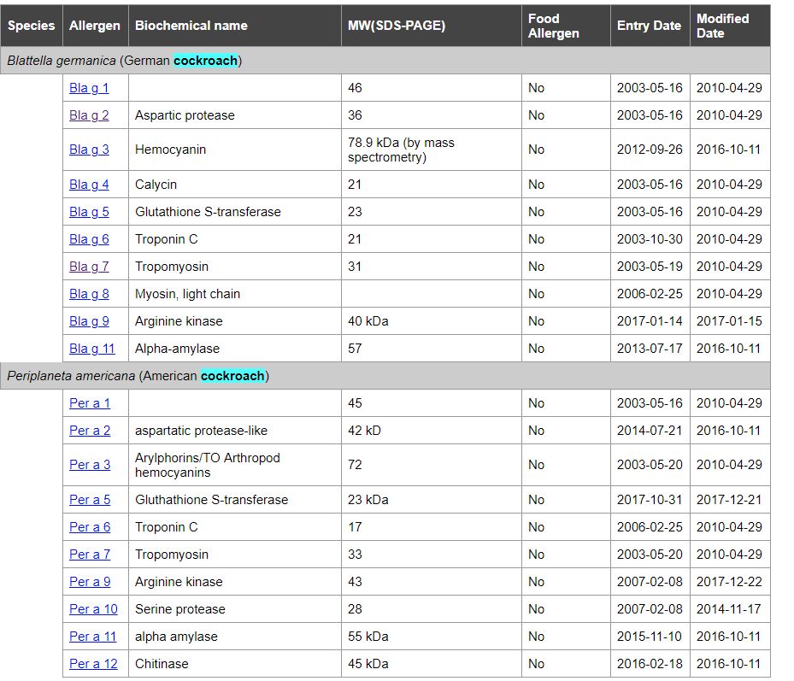
Task: Open the Bla g 9 allergen link
Action: click(89, 321)
